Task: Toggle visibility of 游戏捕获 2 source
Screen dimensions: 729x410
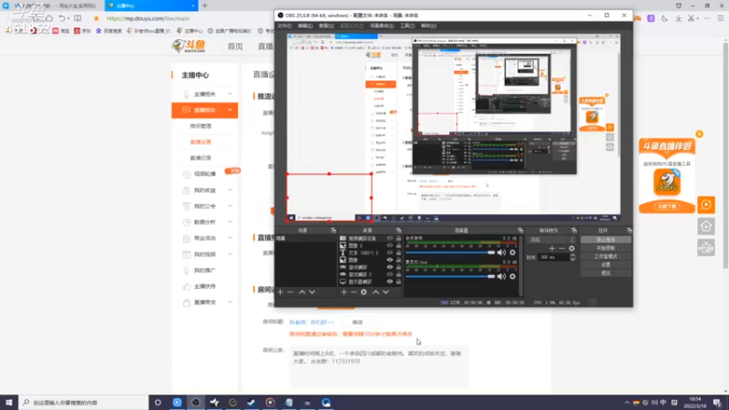Action: [390, 274]
